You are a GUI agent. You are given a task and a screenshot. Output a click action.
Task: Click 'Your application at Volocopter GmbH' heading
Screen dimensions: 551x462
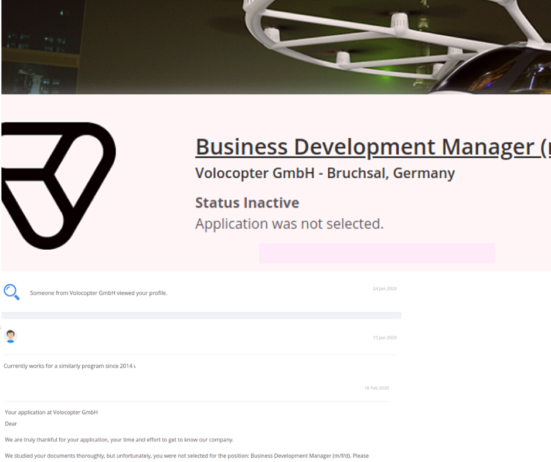[x=52, y=412]
